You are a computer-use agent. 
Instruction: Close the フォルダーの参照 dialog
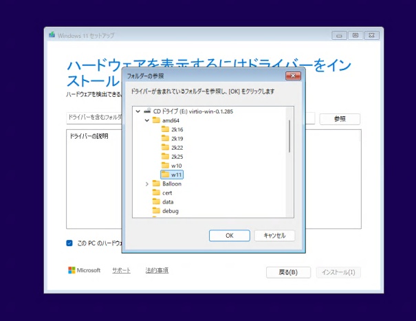pos(294,75)
